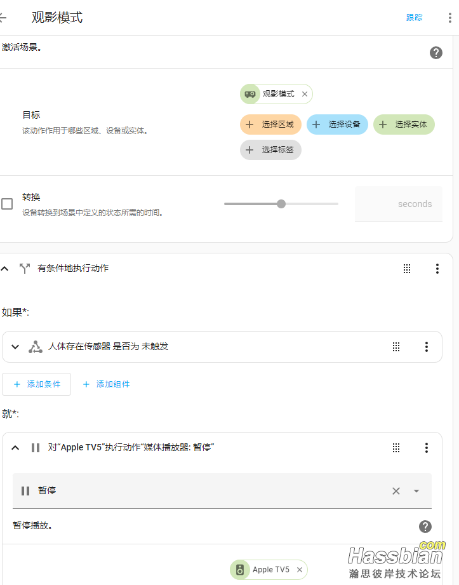Click the 激活场景。 description text
Viewport: 459px width, 585px height.
point(22,47)
